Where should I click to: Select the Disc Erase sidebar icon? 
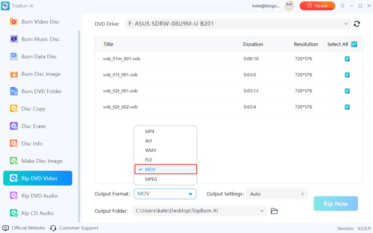click(14, 126)
